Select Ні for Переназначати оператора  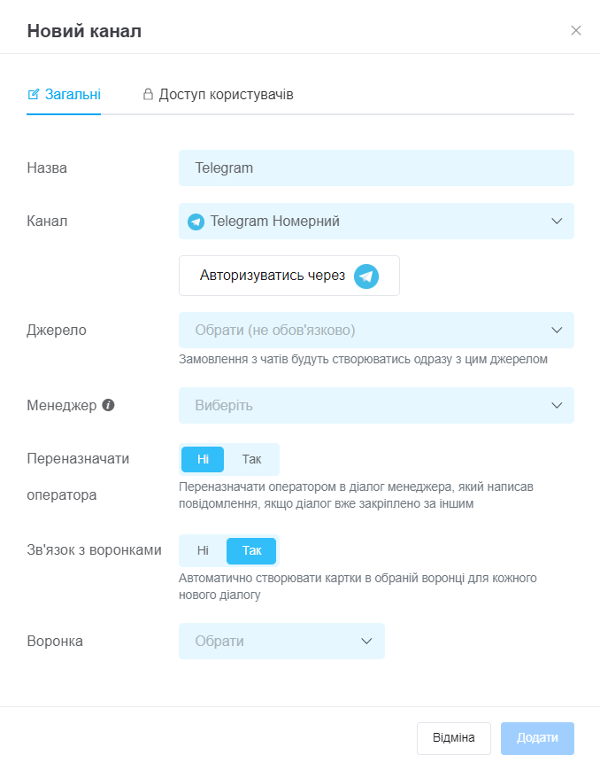[203, 459]
